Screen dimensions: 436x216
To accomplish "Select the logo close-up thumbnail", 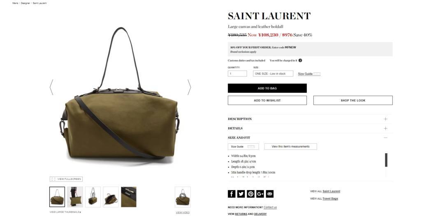I will pyautogui.click(x=129, y=197).
